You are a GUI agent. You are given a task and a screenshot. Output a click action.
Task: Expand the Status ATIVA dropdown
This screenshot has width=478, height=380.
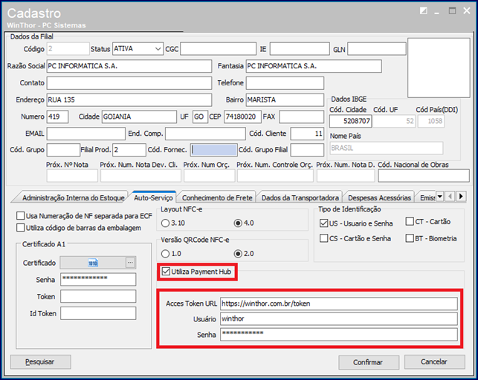[x=158, y=49]
